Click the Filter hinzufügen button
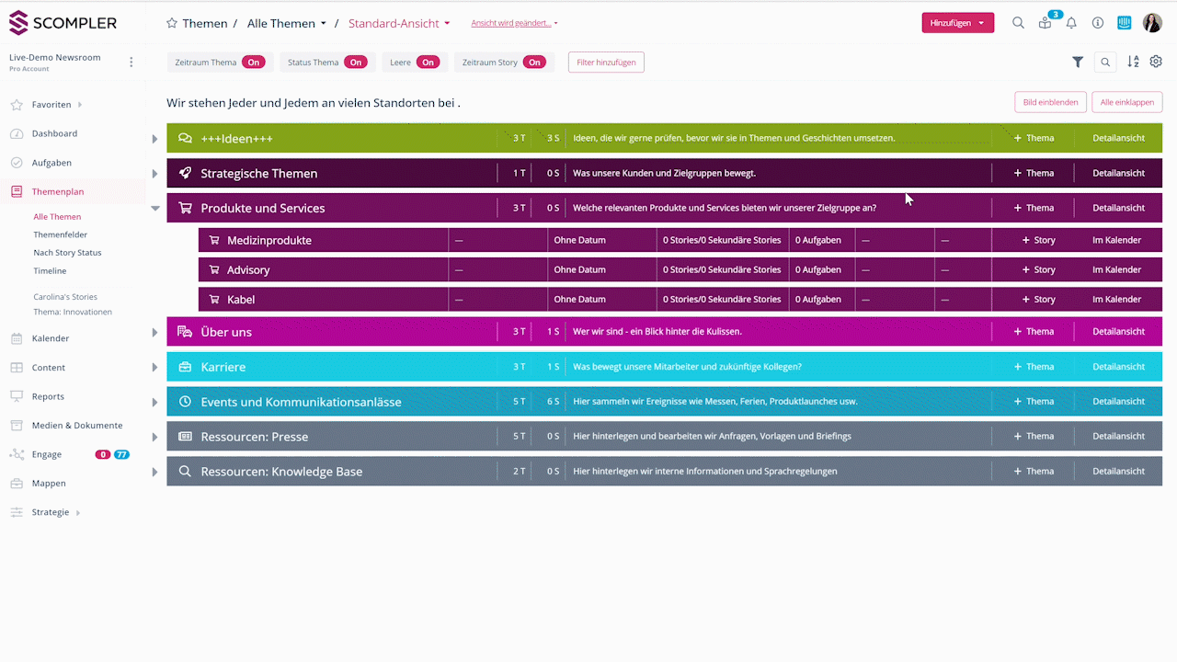Viewport: 1177px width, 662px height. tap(606, 63)
